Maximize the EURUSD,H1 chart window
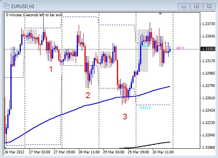218x158 pixels. (x=196, y=7)
